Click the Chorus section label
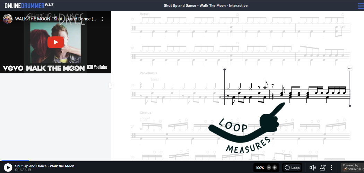Image resolution: width=364 pixels, height=173 pixels. pyautogui.click(x=145, y=113)
